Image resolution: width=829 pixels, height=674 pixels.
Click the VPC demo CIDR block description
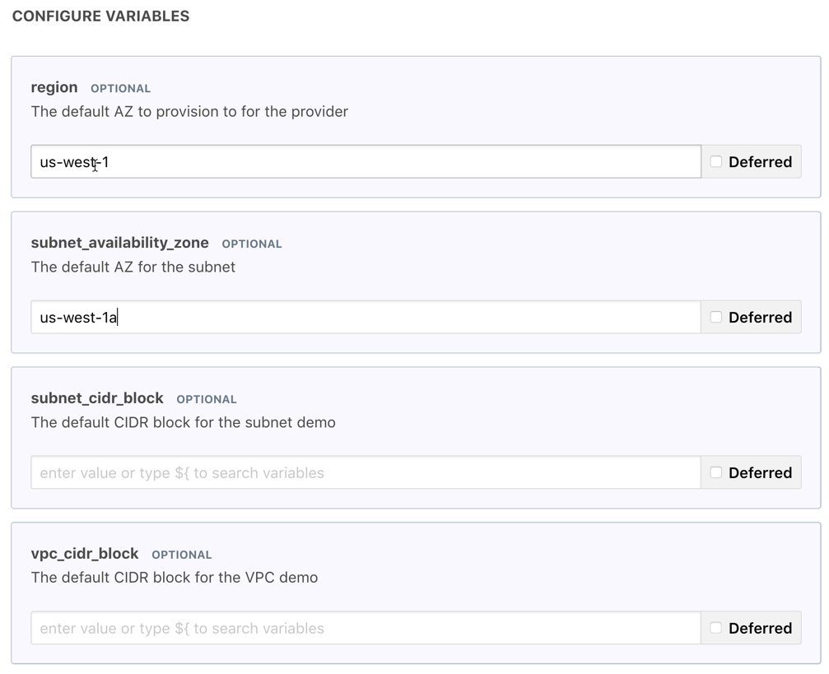click(175, 577)
